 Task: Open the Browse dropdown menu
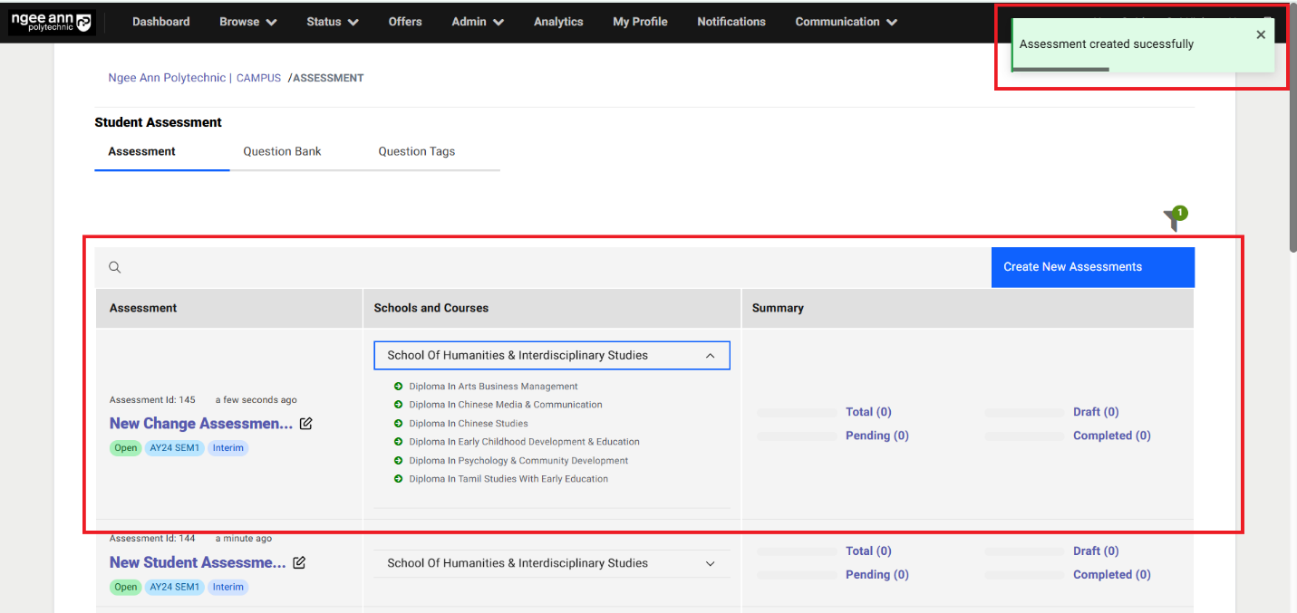tap(247, 22)
